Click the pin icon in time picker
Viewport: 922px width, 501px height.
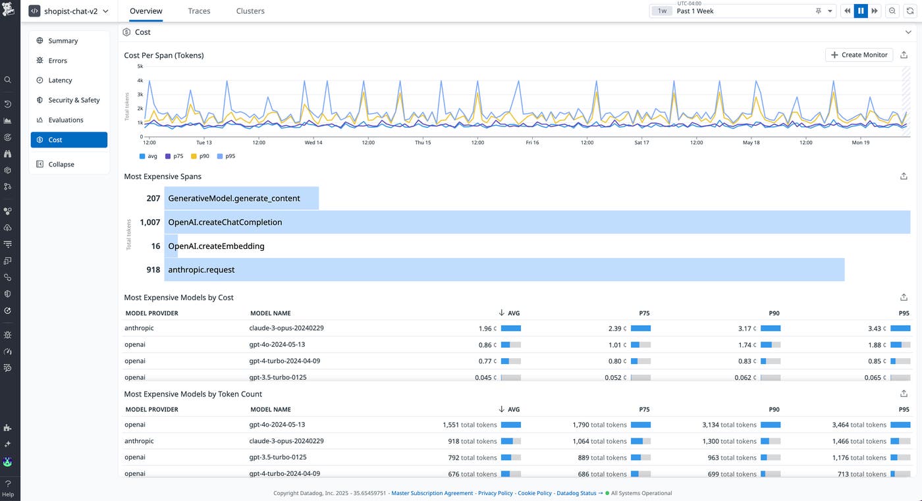coord(819,11)
